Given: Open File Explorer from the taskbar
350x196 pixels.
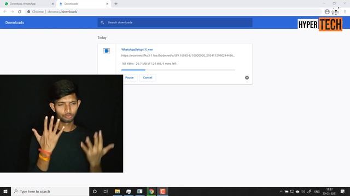Looking at the screenshot, I should [117, 191].
